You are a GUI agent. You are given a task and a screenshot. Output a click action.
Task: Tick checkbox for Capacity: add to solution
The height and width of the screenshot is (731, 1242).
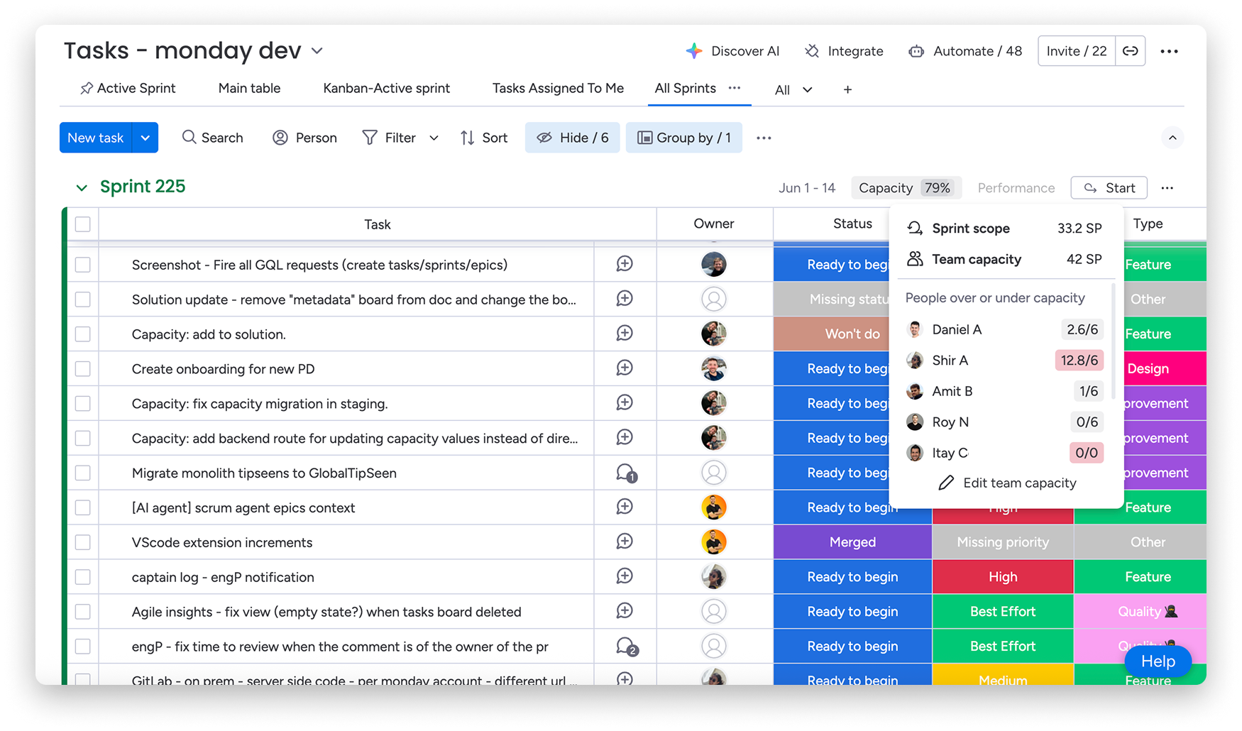point(83,334)
